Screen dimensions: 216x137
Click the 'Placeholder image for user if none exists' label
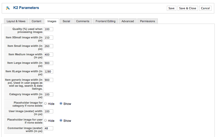point(25,121)
